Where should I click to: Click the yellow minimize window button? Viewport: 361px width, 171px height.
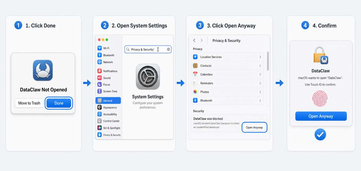tap(103, 40)
